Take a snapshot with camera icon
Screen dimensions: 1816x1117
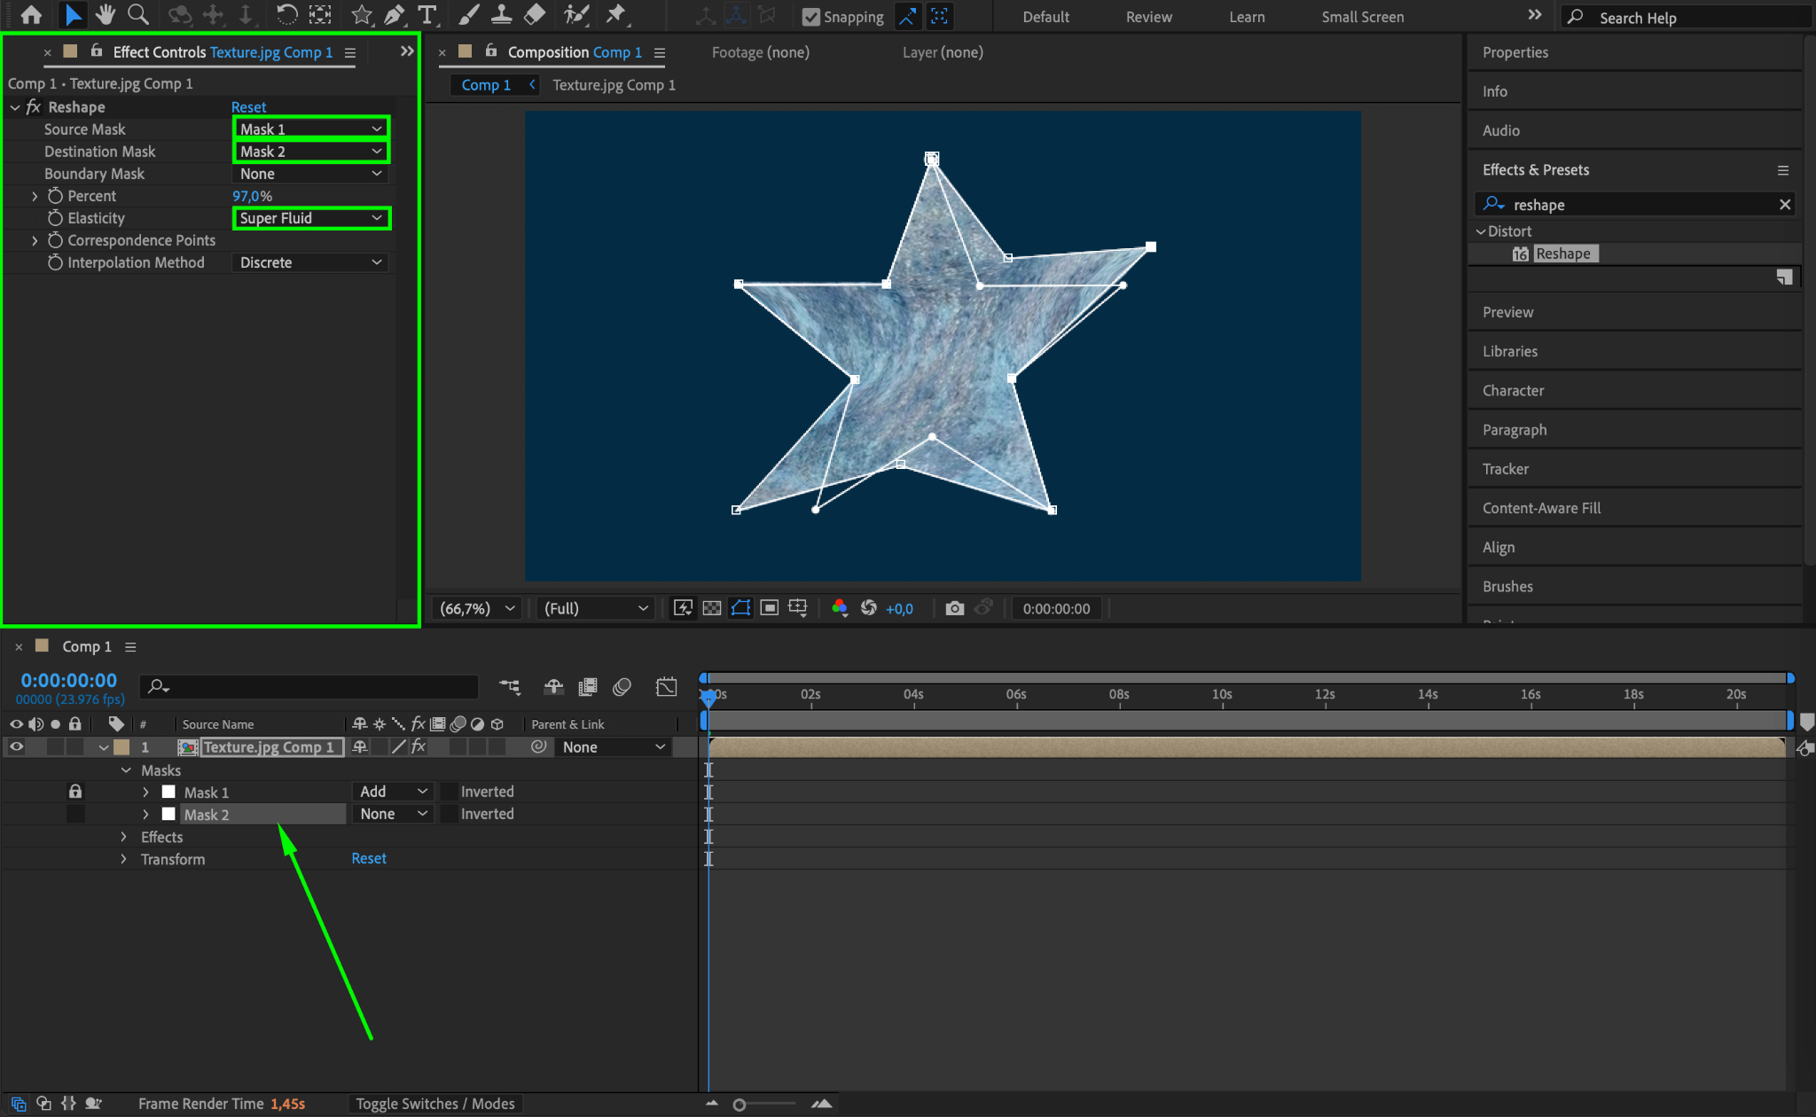click(x=954, y=608)
